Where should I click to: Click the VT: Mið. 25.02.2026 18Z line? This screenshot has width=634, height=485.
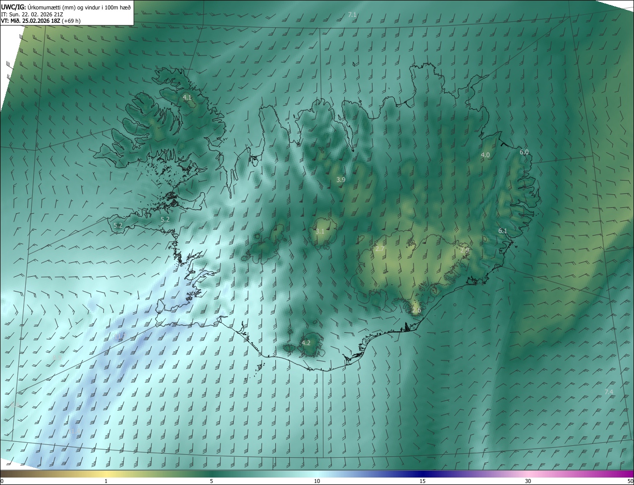[41, 21]
